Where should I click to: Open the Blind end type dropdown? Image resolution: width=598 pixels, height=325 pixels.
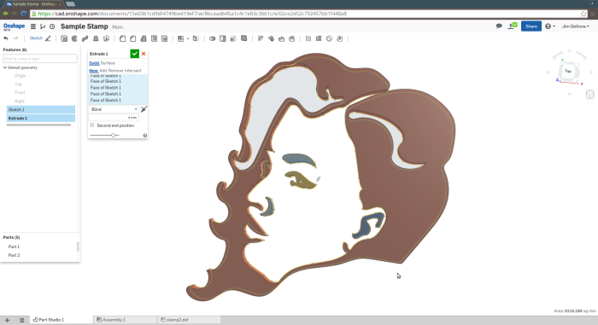[114, 109]
